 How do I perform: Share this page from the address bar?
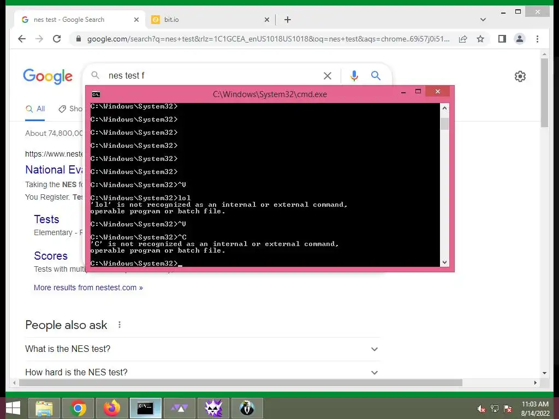[463, 39]
